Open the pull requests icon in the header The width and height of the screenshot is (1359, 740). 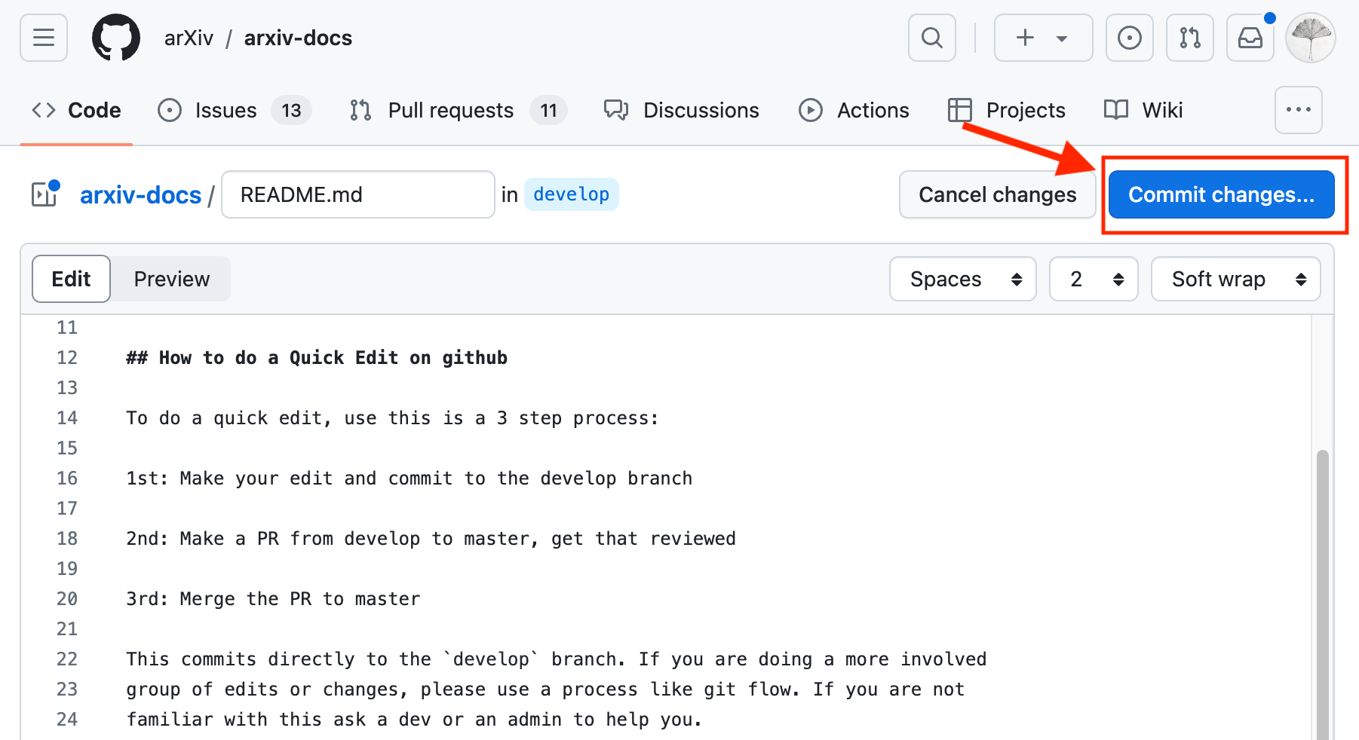coord(1189,38)
